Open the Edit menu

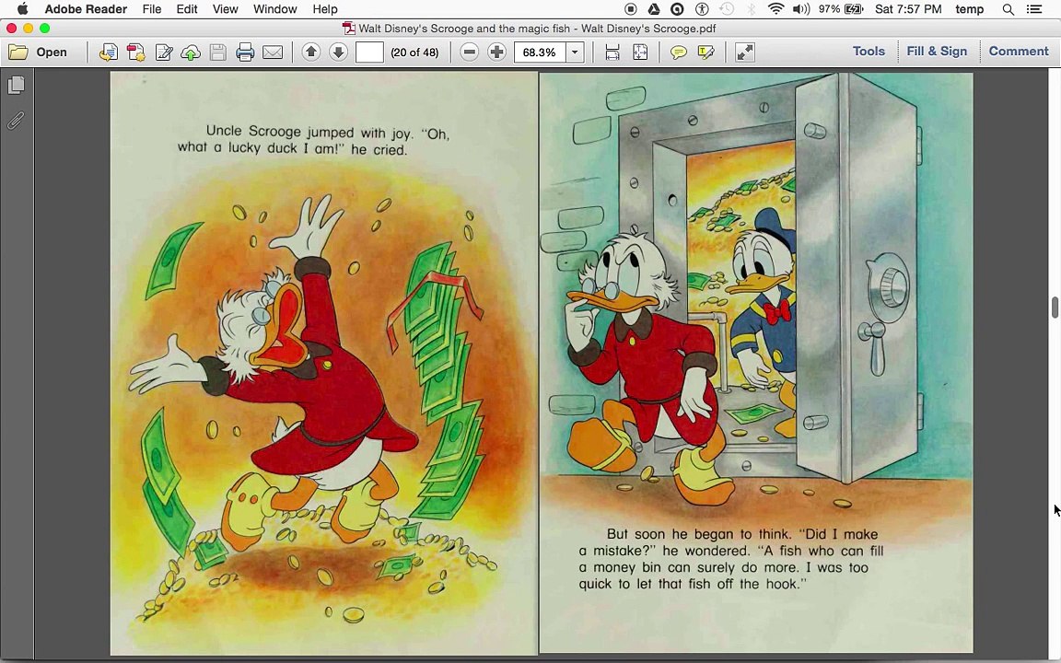tap(187, 9)
